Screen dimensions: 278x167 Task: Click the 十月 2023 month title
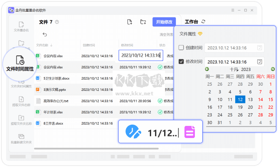(240, 69)
